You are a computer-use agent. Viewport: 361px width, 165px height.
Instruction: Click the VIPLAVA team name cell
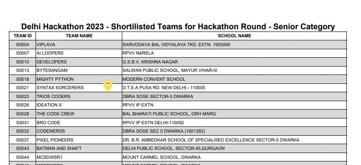79,45
